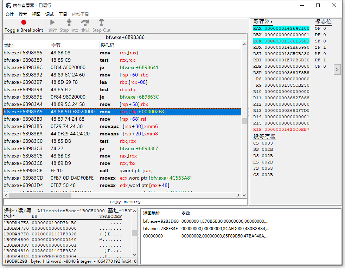This screenshot has height=268, width=345.
Task: Open the 调试 menu
Action: [x=50, y=14]
